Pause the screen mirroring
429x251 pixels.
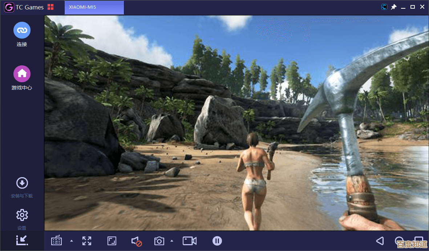click(x=217, y=241)
